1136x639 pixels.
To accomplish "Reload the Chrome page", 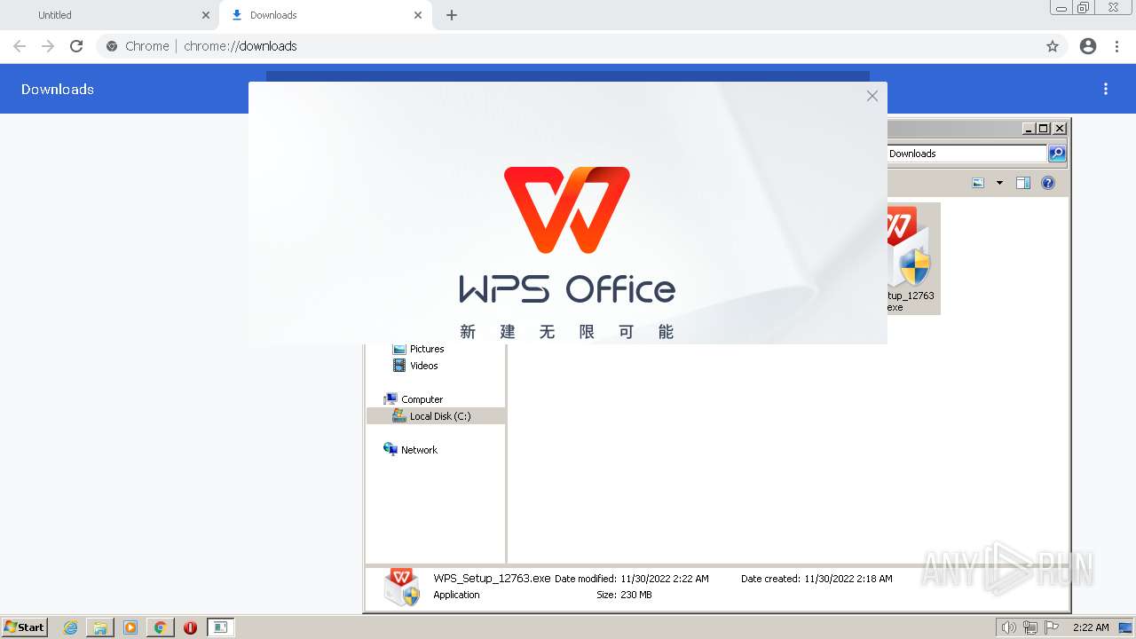I will click(x=76, y=46).
